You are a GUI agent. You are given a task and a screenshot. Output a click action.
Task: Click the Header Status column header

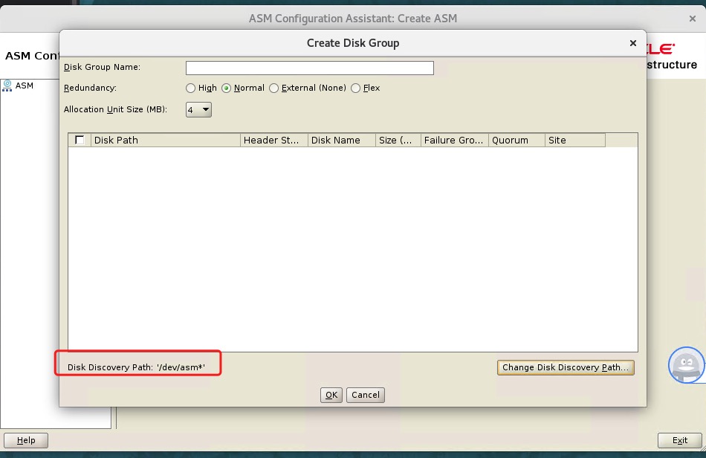[274, 140]
